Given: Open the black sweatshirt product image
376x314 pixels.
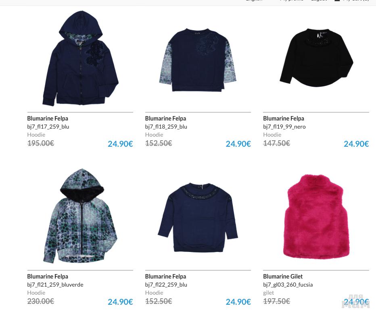Looking at the screenshot, I should pyautogui.click(x=316, y=58).
